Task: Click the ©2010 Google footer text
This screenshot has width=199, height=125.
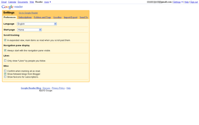Action: [46, 91]
